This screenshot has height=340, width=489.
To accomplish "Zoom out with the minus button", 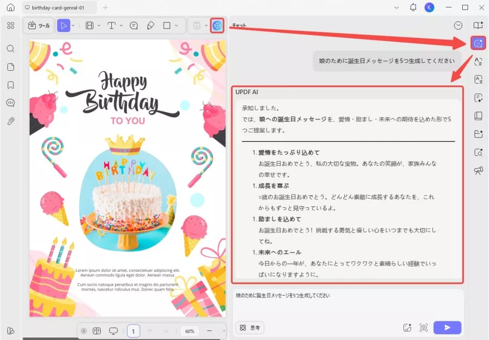I will [x=209, y=331].
